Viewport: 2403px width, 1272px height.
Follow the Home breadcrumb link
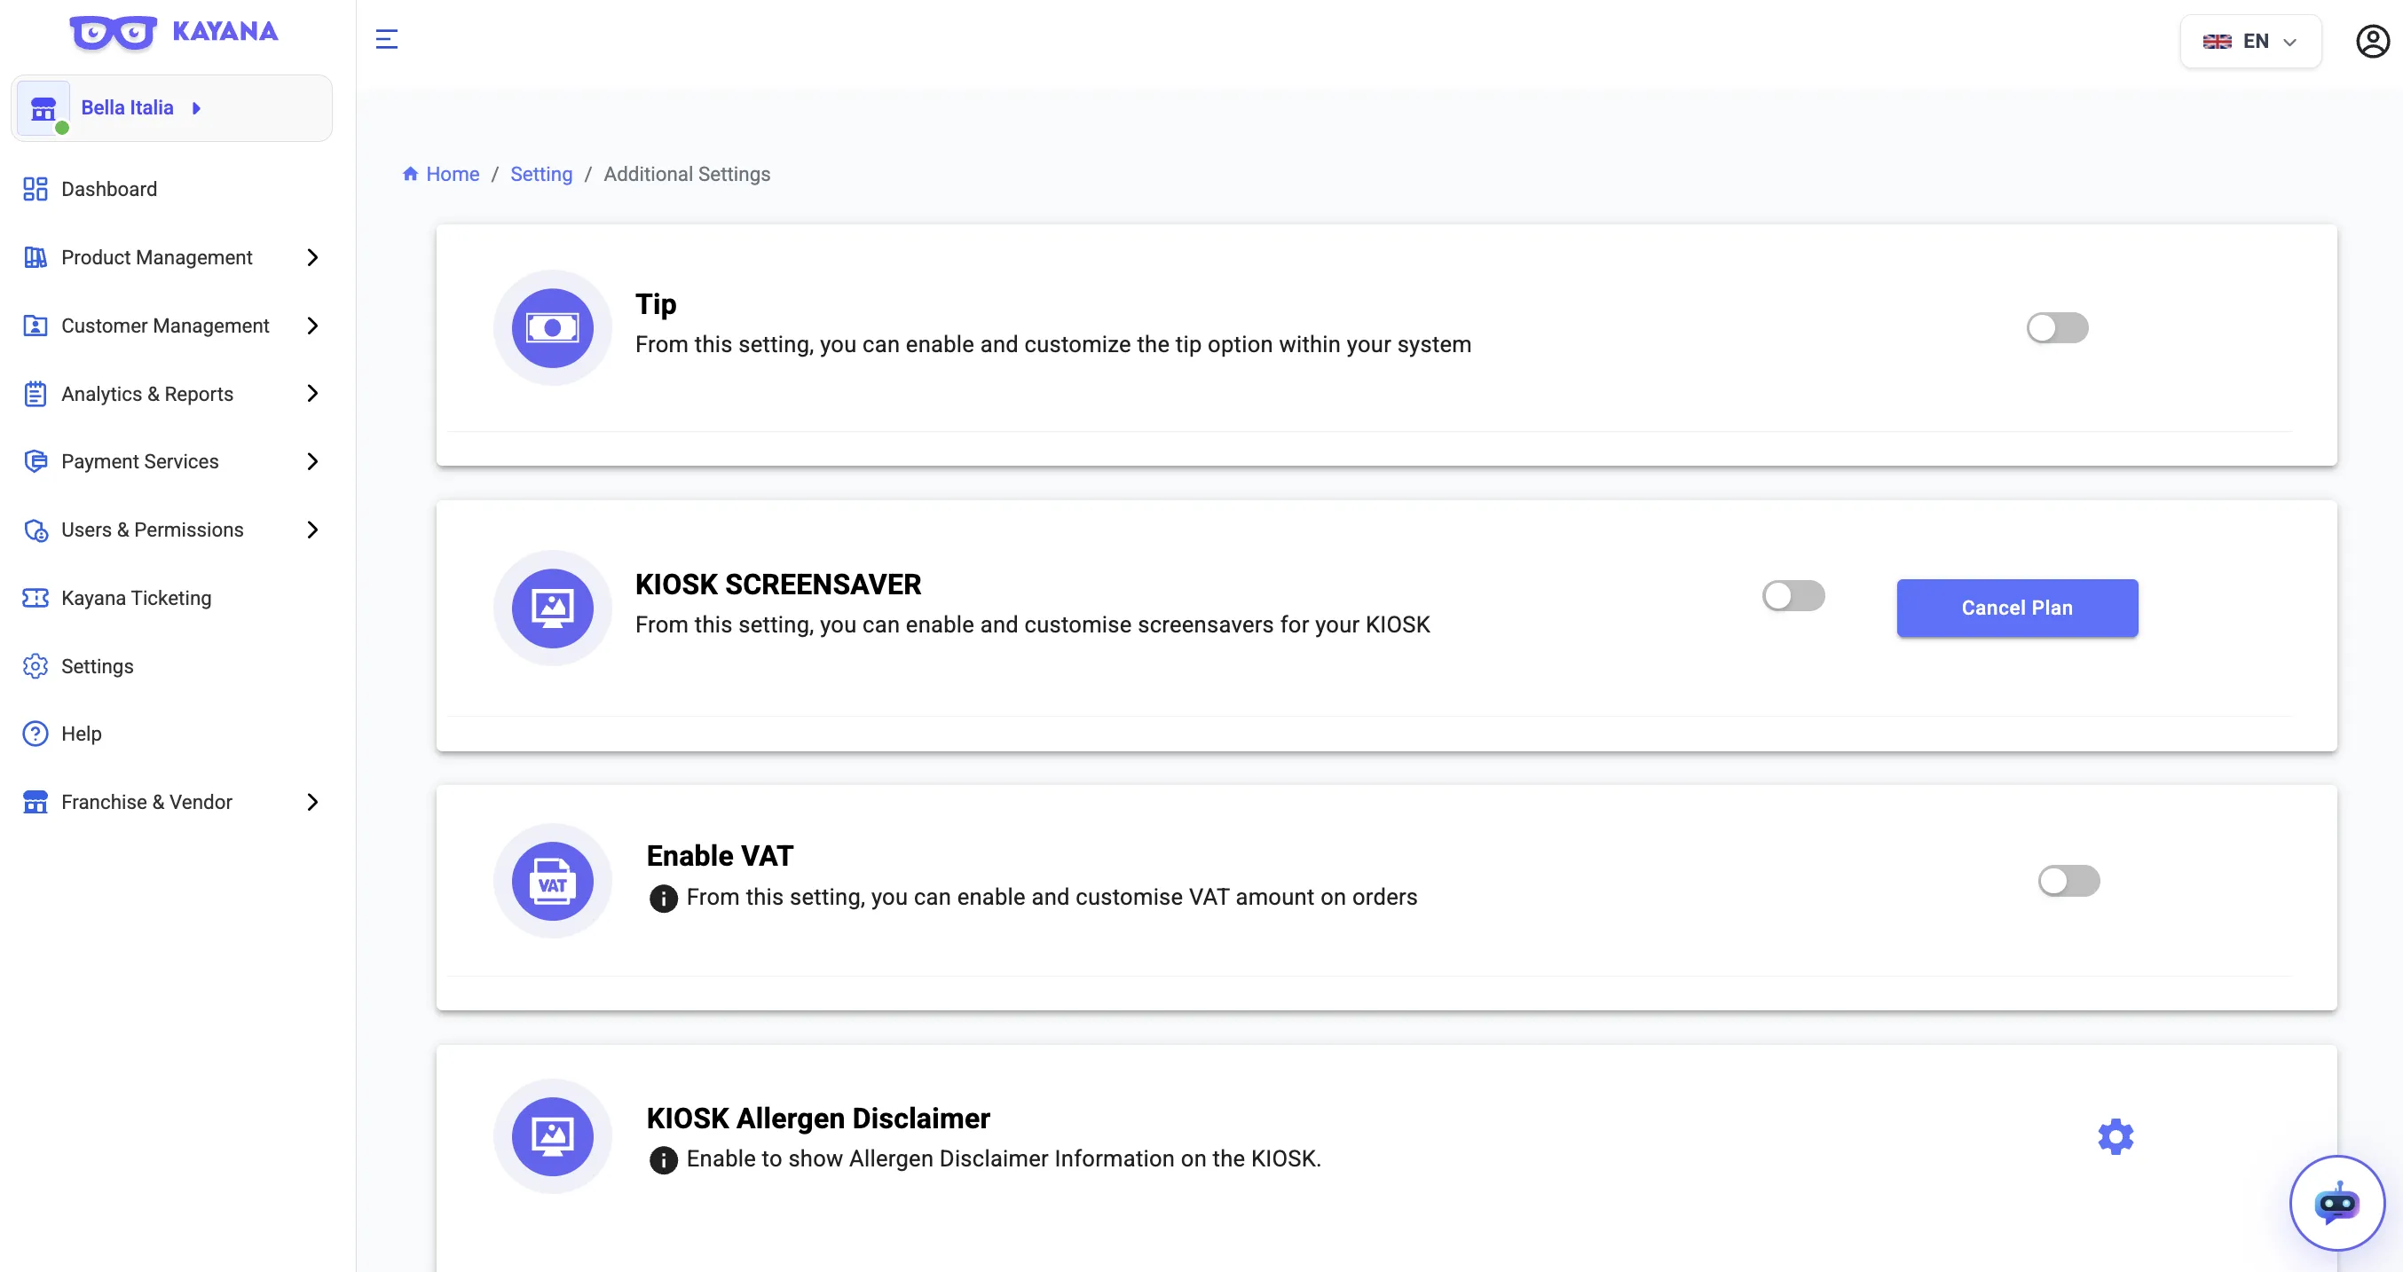[453, 175]
